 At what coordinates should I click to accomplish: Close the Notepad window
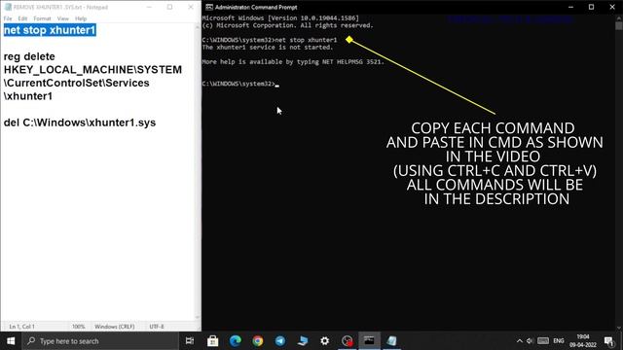coord(191,7)
